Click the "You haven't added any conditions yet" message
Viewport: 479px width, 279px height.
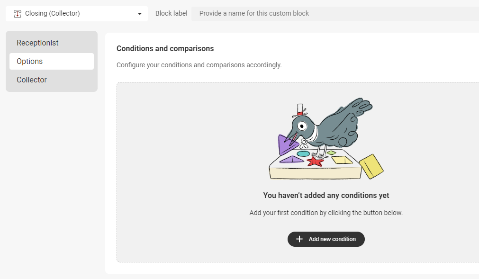tap(326, 195)
